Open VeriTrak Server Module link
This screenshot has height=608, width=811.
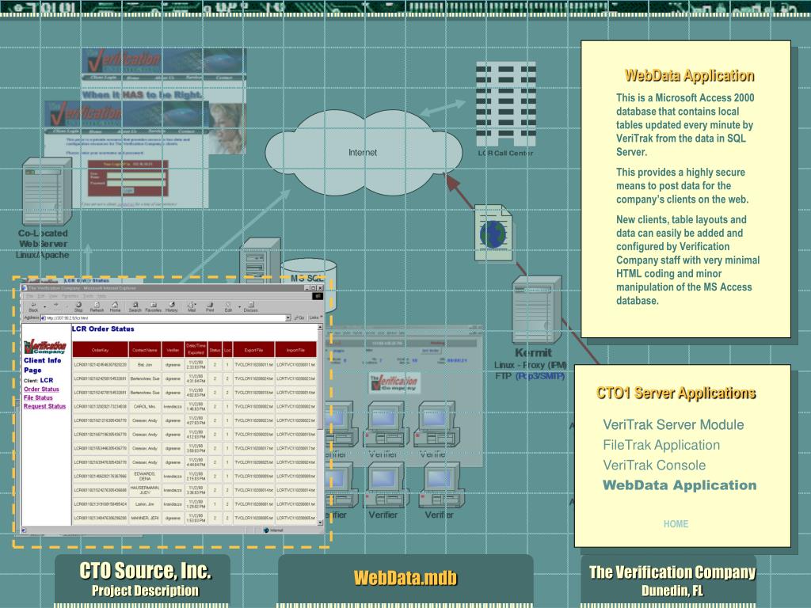click(x=673, y=424)
